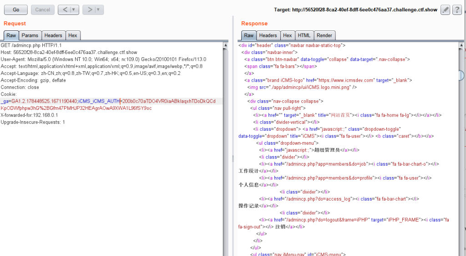This screenshot has height=256, width=466.
Task: Open the Hex tab in Response panel
Action: coord(287,35)
